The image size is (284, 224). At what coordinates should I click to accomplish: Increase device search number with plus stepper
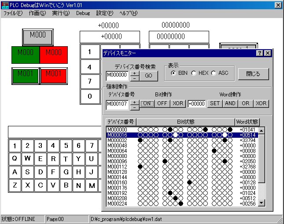pos(135,73)
